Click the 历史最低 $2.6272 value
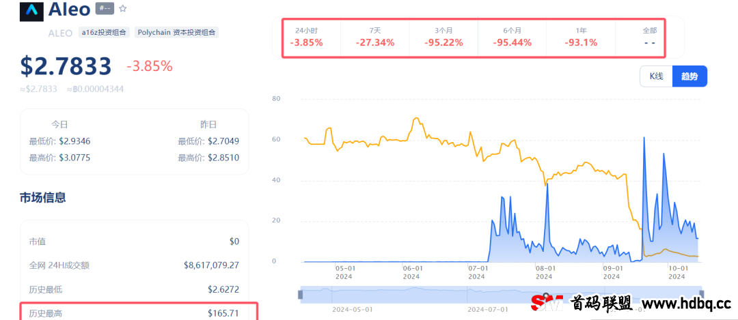 coord(223,289)
